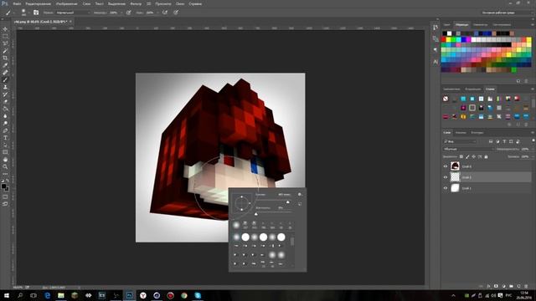Hide the selected Слой 2 layer

click(x=446, y=177)
